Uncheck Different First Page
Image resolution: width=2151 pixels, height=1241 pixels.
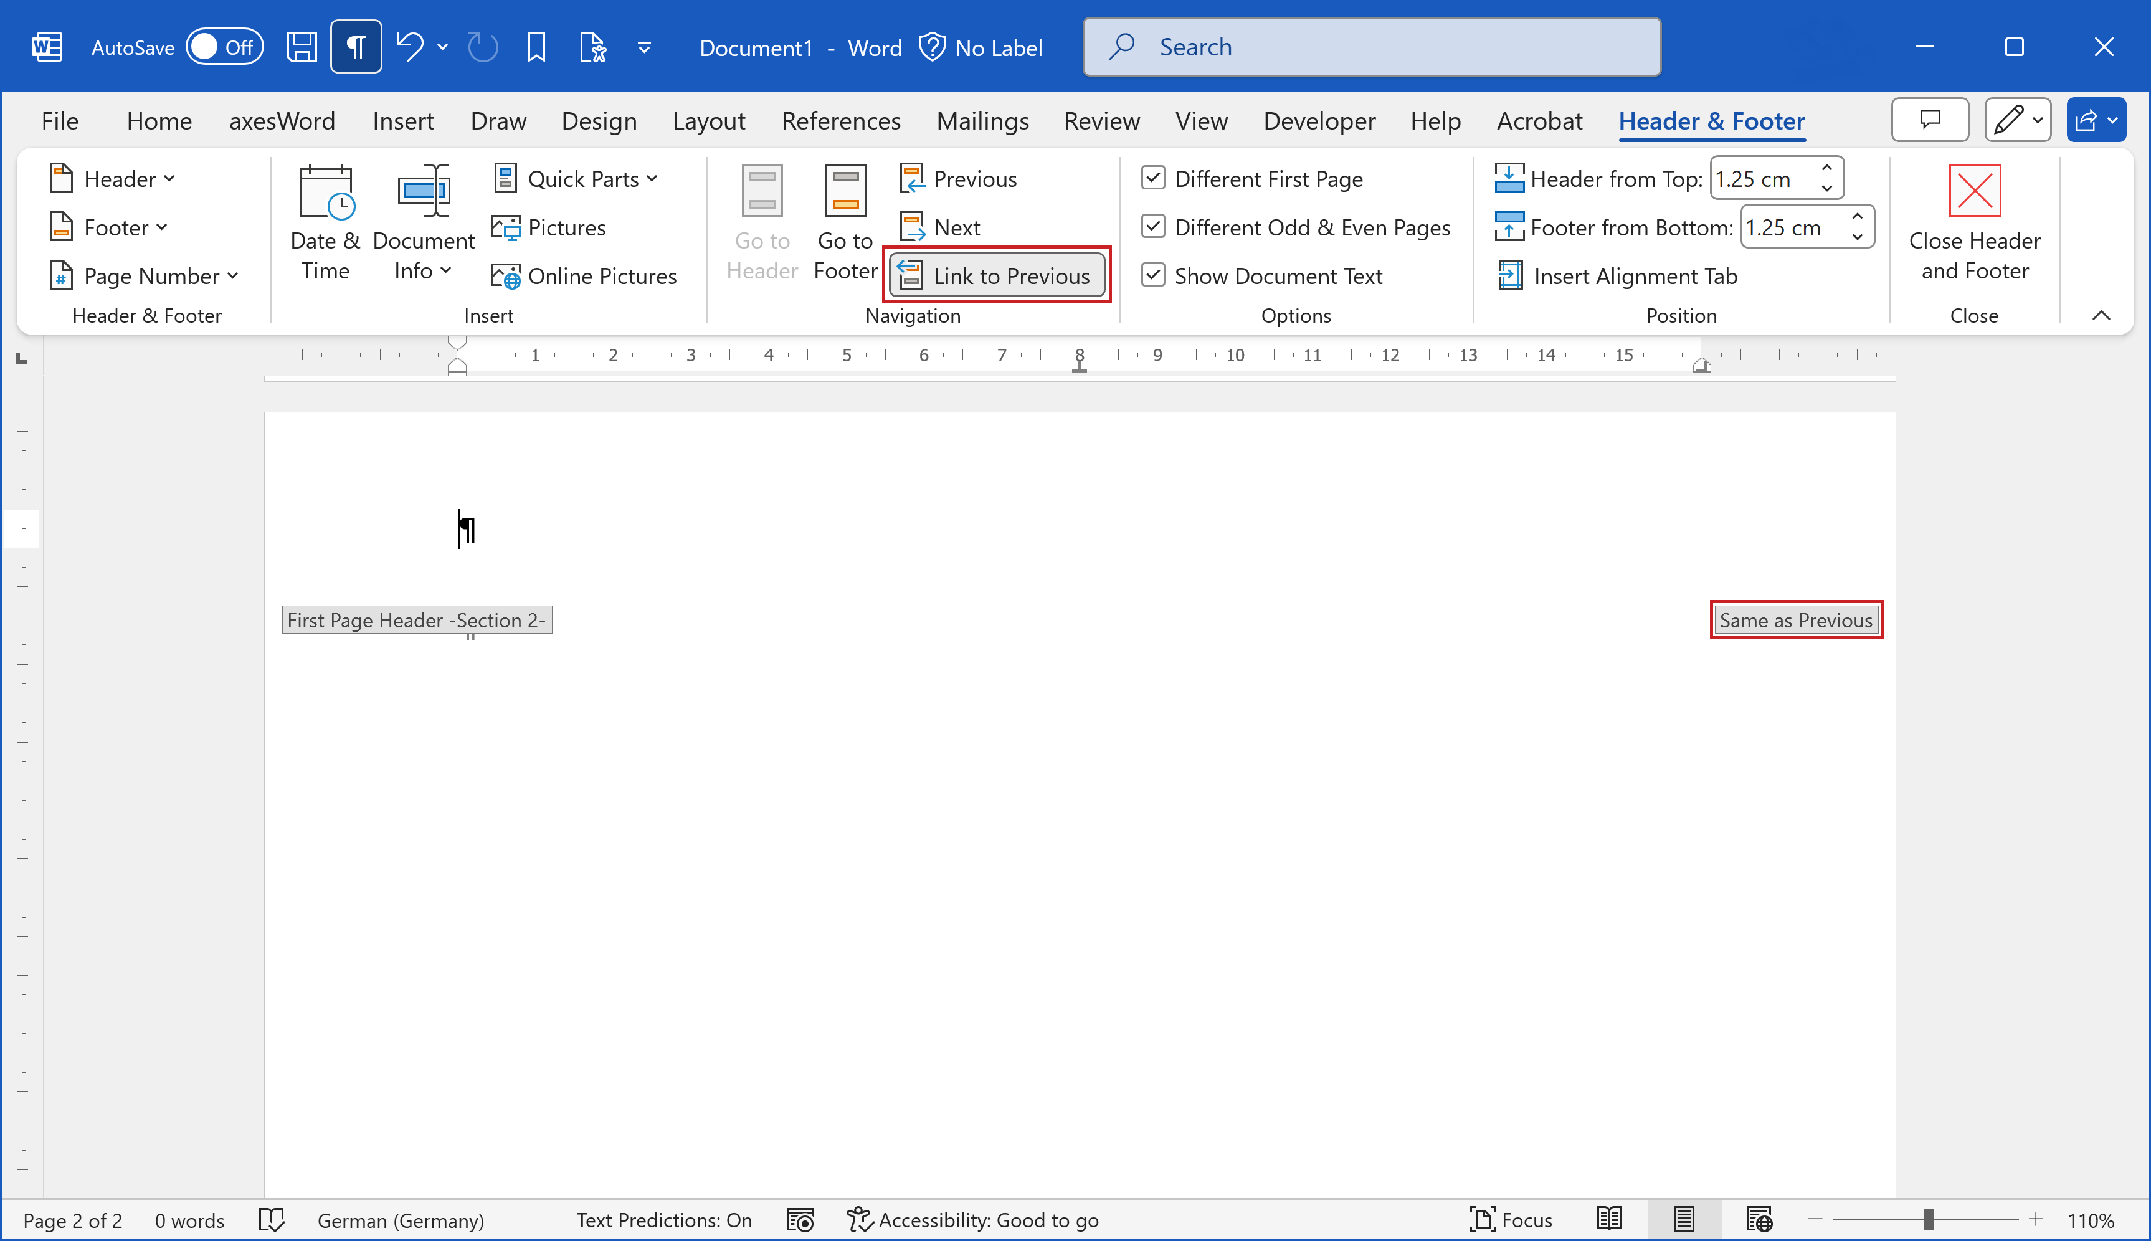(1153, 178)
